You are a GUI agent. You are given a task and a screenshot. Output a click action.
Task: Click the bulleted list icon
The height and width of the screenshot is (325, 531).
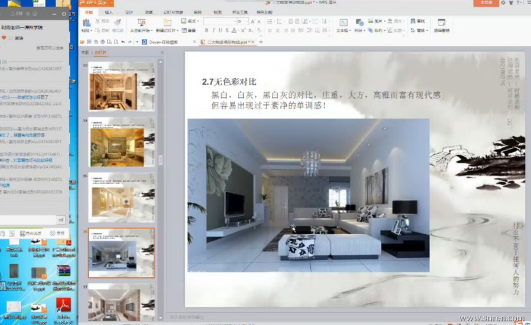pyautogui.click(x=270, y=21)
